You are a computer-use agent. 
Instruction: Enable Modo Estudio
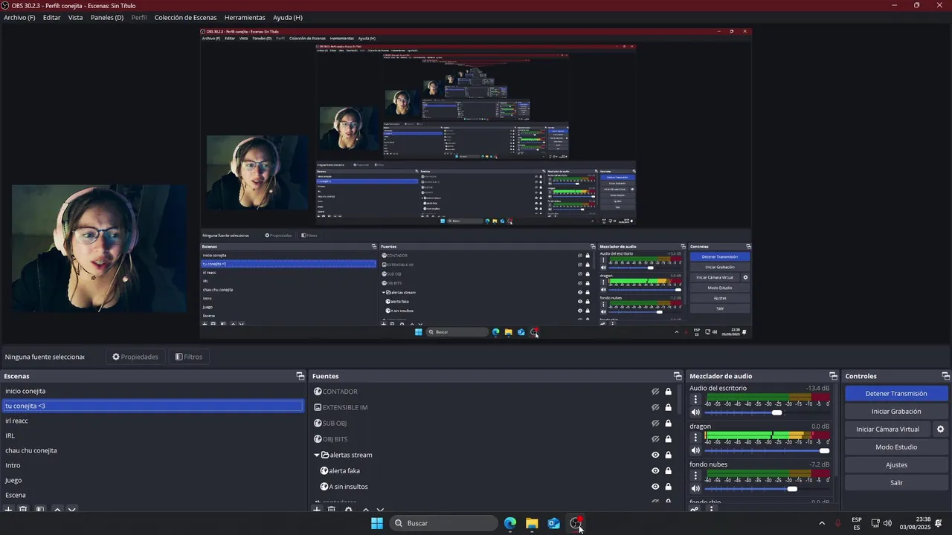click(x=896, y=447)
